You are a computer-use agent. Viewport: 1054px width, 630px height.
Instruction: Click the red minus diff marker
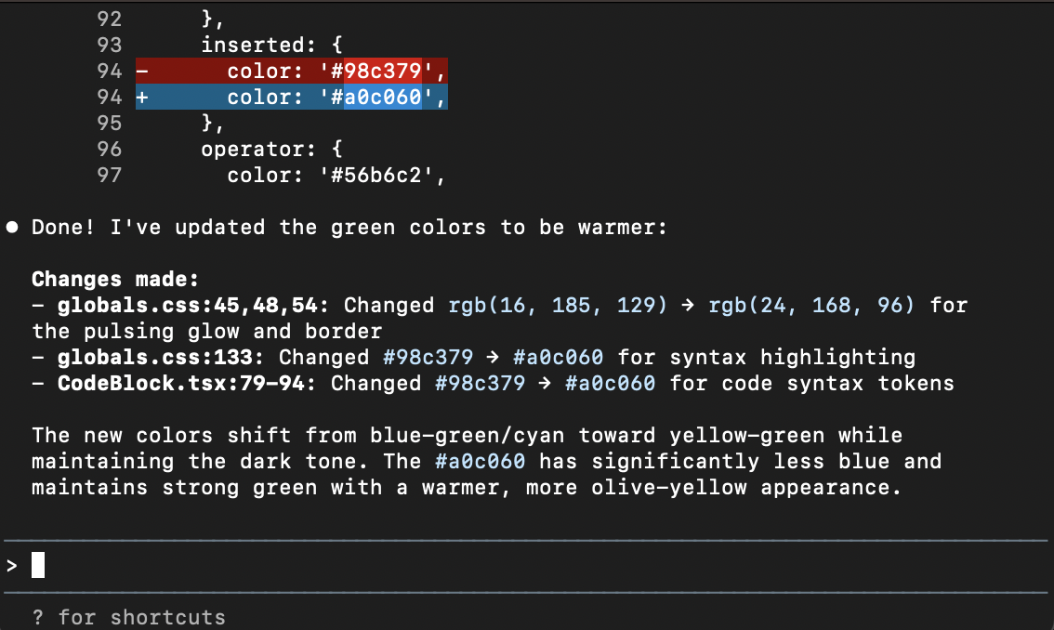141,71
